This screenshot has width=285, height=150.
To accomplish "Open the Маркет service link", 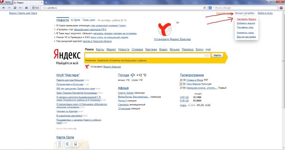I will [111, 49].
